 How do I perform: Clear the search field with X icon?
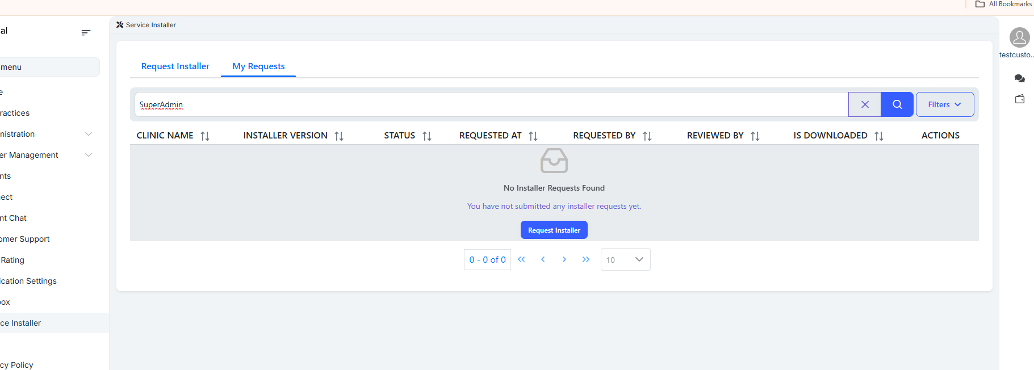864,104
